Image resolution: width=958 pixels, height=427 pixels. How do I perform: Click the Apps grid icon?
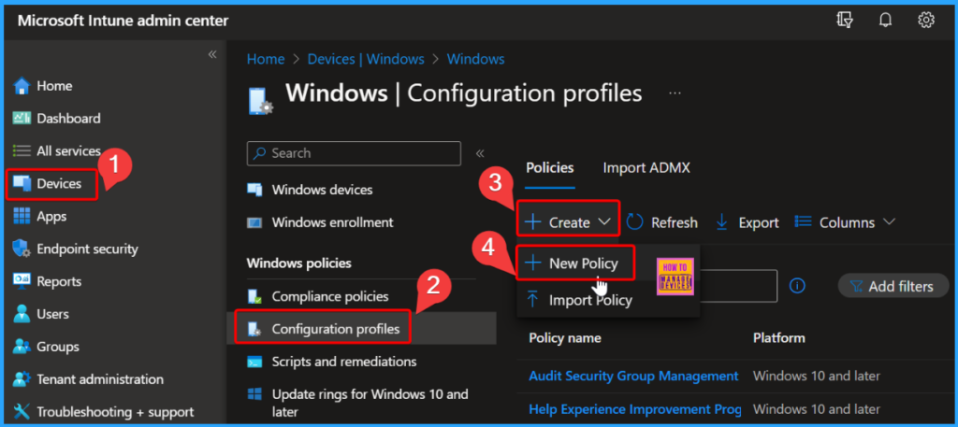point(22,216)
